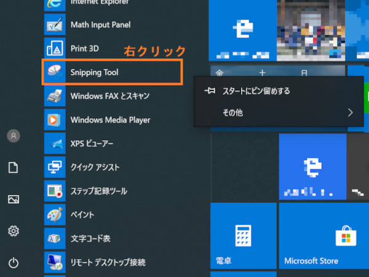
Task: Launch Print 3D from its icon
Action: point(55,48)
